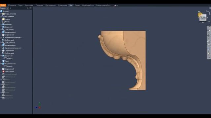Open the Инструменты ribbon tab
The image size is (211, 118).
point(50,5)
